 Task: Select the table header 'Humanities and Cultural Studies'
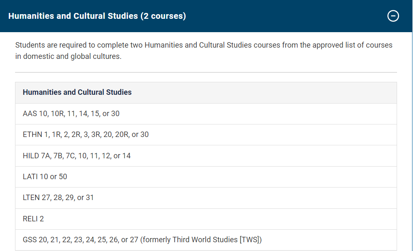[77, 92]
